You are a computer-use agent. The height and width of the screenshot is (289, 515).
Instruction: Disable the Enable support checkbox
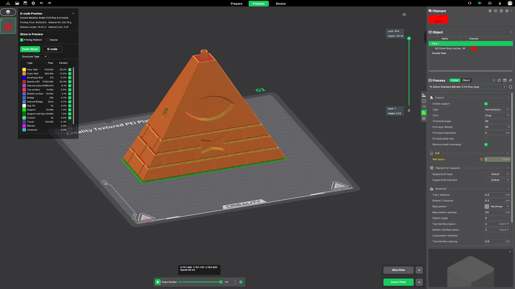(x=486, y=104)
